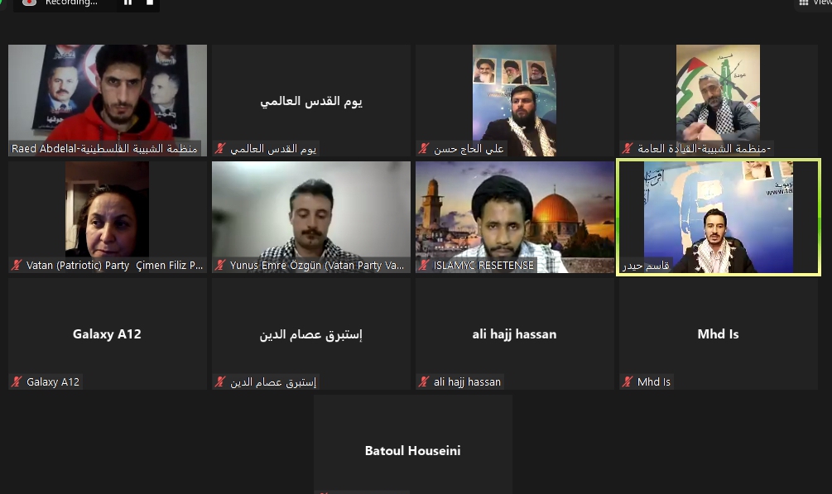
Task: Click muted mic icon on ali hajj hassan label
Action: pos(424,381)
